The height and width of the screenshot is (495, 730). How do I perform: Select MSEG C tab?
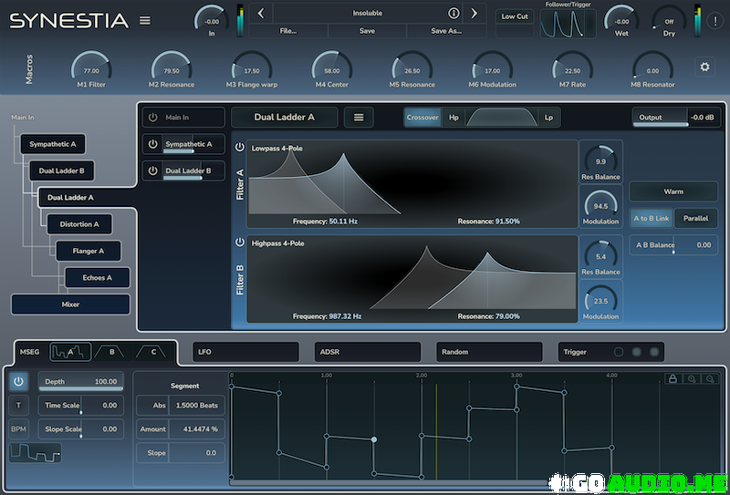point(153,352)
